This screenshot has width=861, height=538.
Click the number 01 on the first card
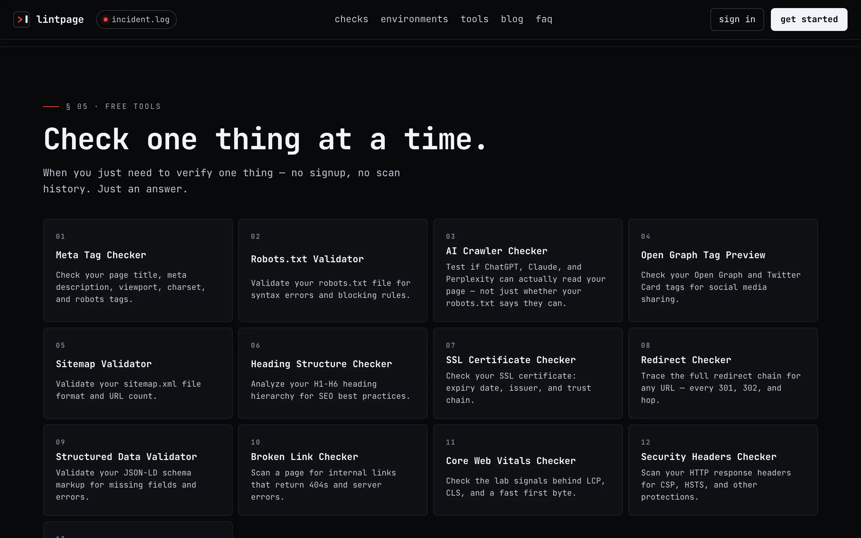pos(60,236)
